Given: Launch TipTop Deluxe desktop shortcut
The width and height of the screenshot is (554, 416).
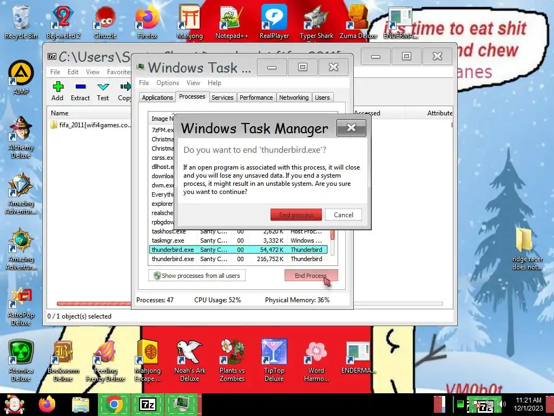Looking at the screenshot, I should coord(274,361).
